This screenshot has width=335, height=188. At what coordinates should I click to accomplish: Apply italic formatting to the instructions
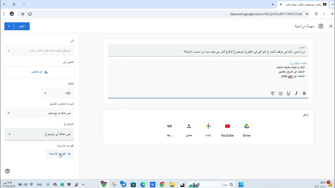[x=296, y=93]
